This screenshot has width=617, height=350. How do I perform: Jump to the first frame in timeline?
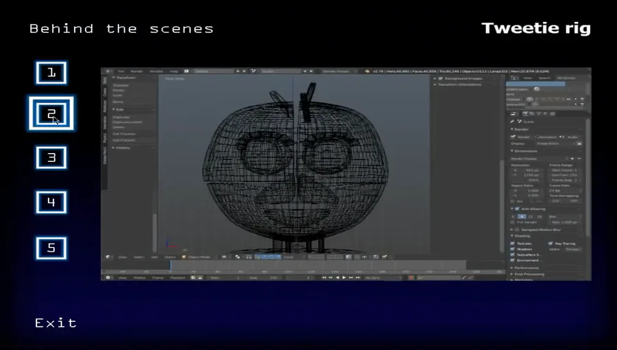coord(324,277)
